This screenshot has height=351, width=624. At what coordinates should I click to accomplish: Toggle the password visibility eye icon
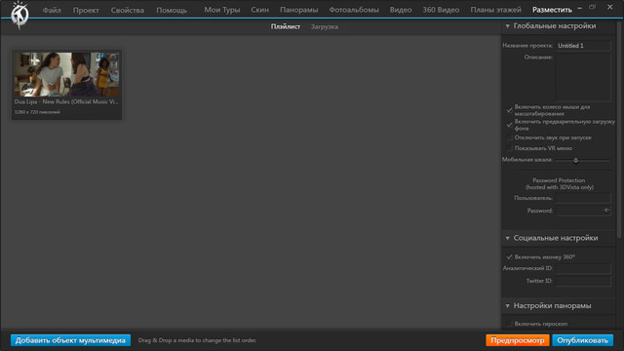click(x=606, y=211)
